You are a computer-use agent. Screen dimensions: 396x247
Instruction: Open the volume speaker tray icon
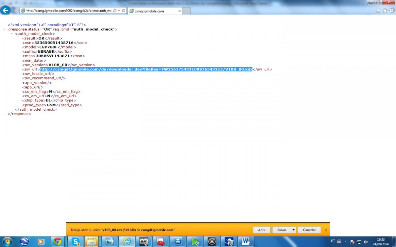pyautogui.click(x=366, y=242)
